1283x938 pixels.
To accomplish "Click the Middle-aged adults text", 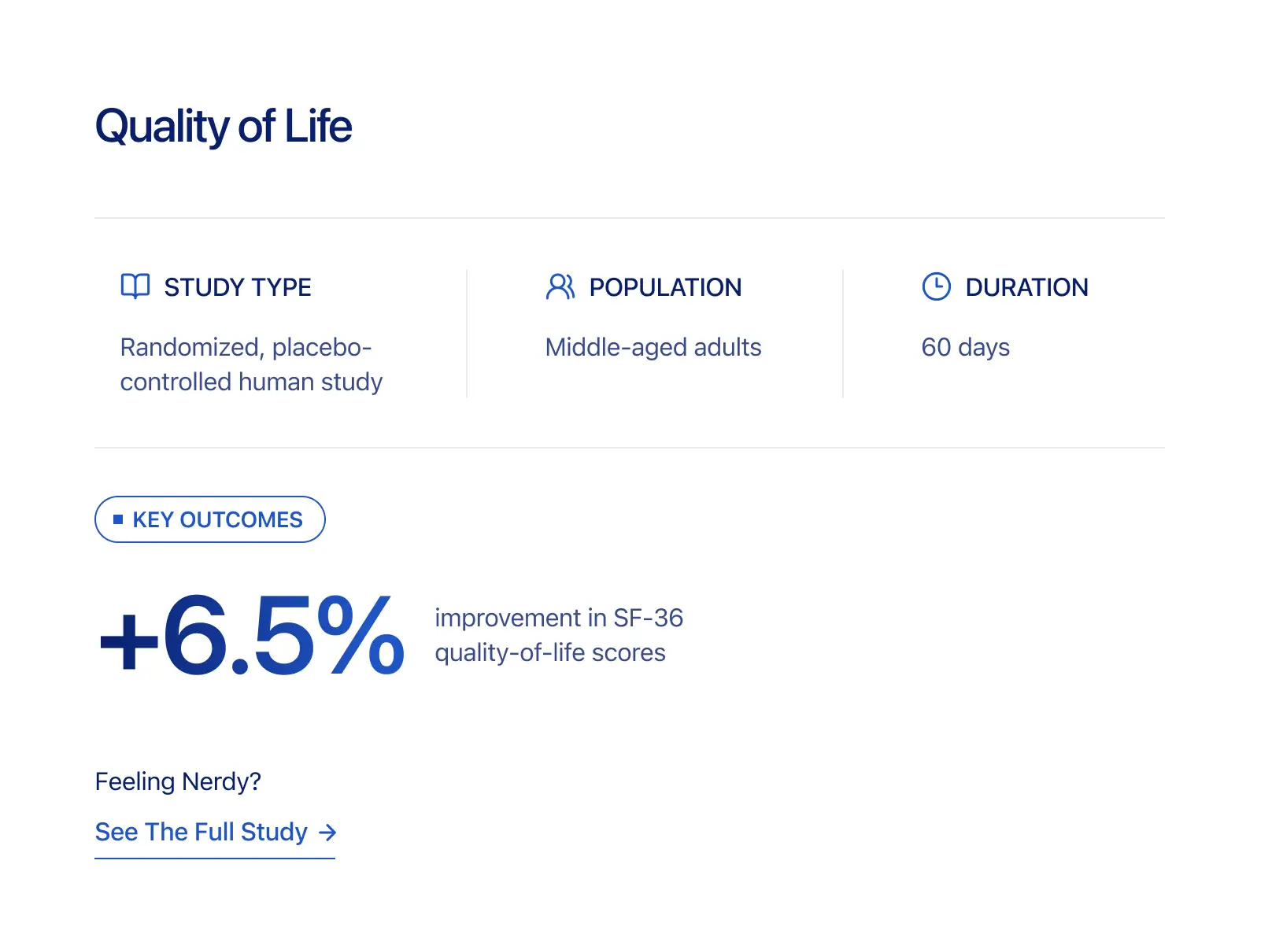I will 653,347.
